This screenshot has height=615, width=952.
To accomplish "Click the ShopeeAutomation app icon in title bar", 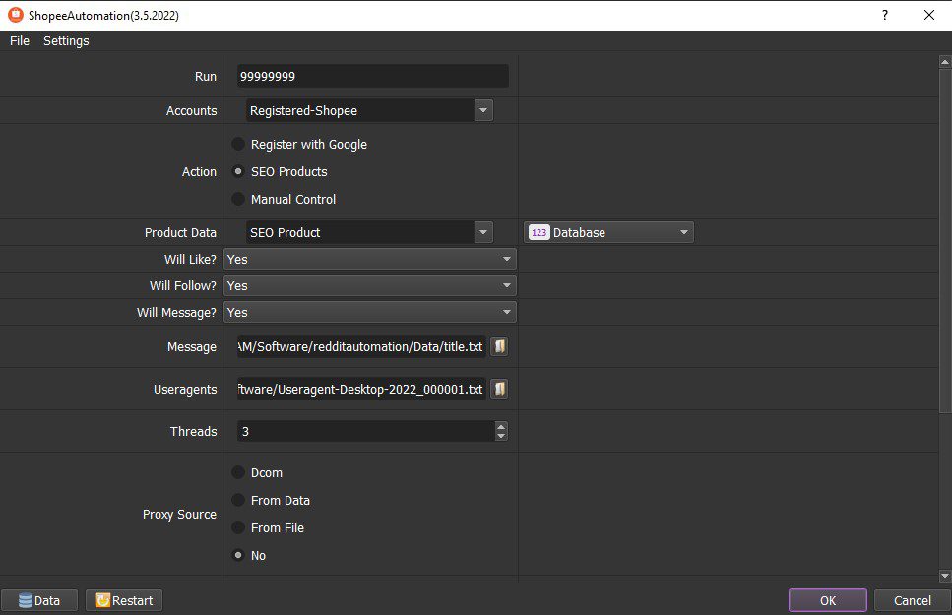I will pyautogui.click(x=16, y=15).
